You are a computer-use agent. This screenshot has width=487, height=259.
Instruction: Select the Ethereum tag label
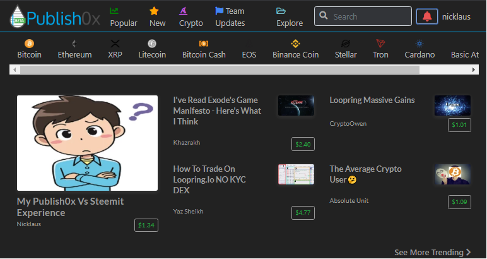click(x=74, y=55)
